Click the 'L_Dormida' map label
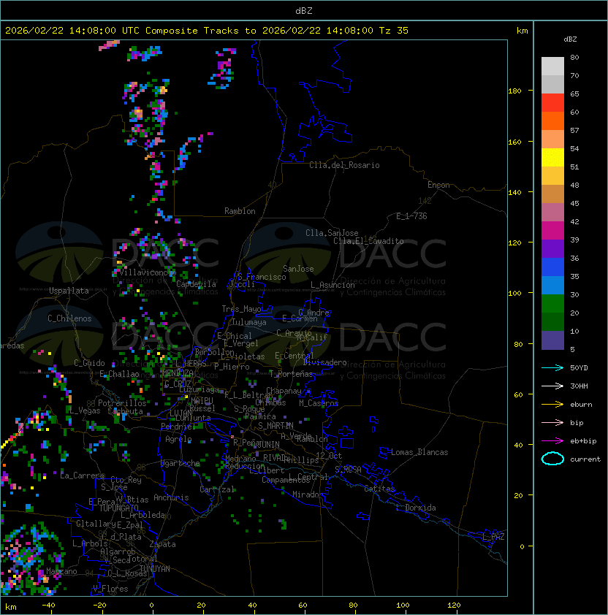The height and width of the screenshot is (615, 608). pos(416,508)
